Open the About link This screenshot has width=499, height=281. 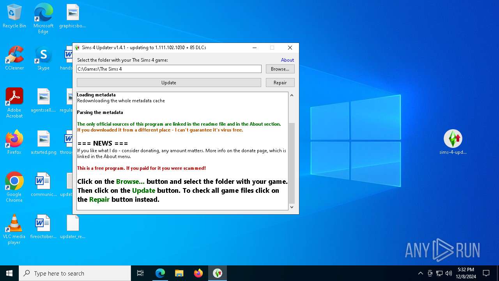[x=287, y=60]
